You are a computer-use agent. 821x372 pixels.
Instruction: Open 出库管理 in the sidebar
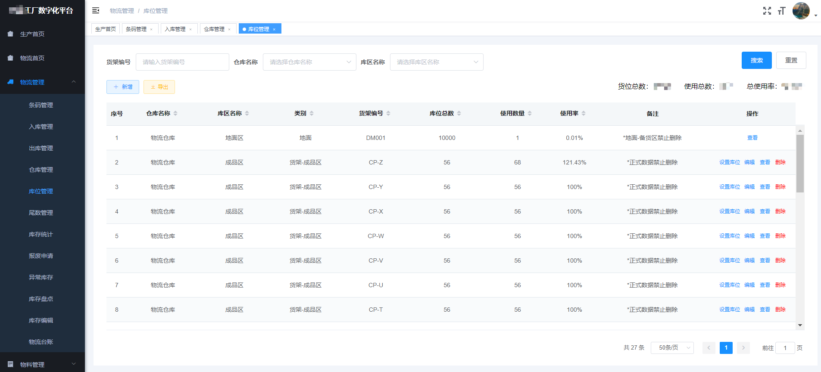point(41,148)
